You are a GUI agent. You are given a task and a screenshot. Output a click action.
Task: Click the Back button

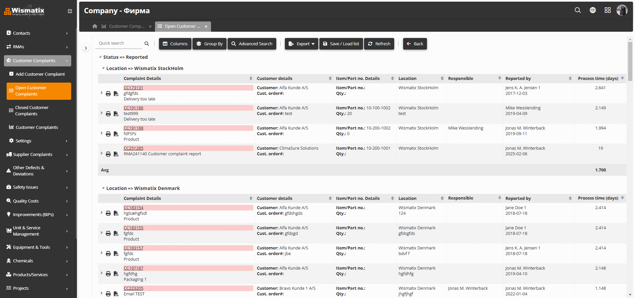[x=415, y=44]
